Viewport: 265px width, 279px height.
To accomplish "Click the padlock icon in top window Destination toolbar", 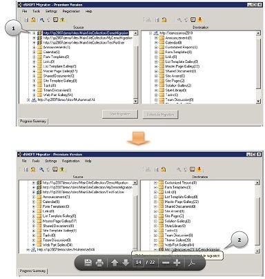I will 164,20.
